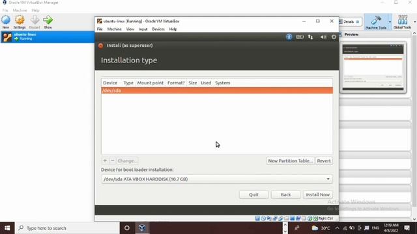The height and width of the screenshot is (234, 417).
Task: Click the Windows taskbar search box
Action: [67, 228]
